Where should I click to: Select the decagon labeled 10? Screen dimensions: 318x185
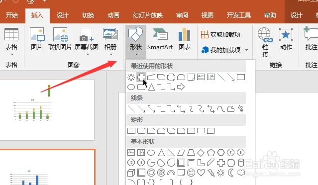[x=131, y=162]
